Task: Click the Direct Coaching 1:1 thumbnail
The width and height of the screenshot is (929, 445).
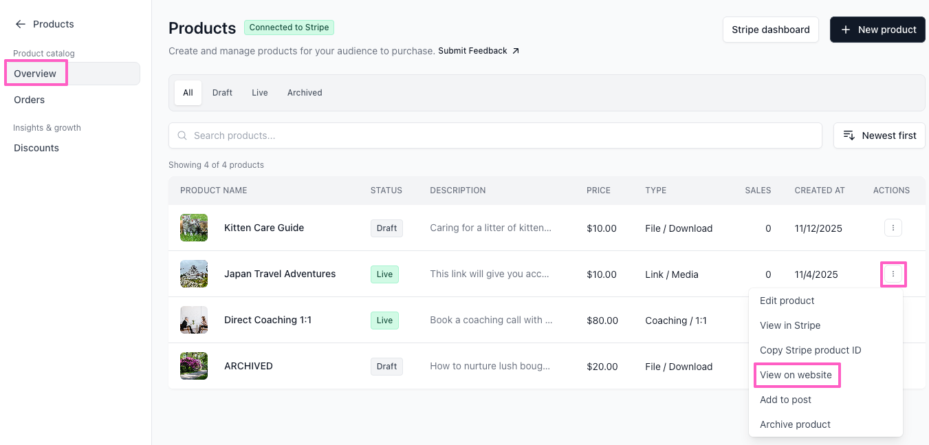Action: point(194,320)
